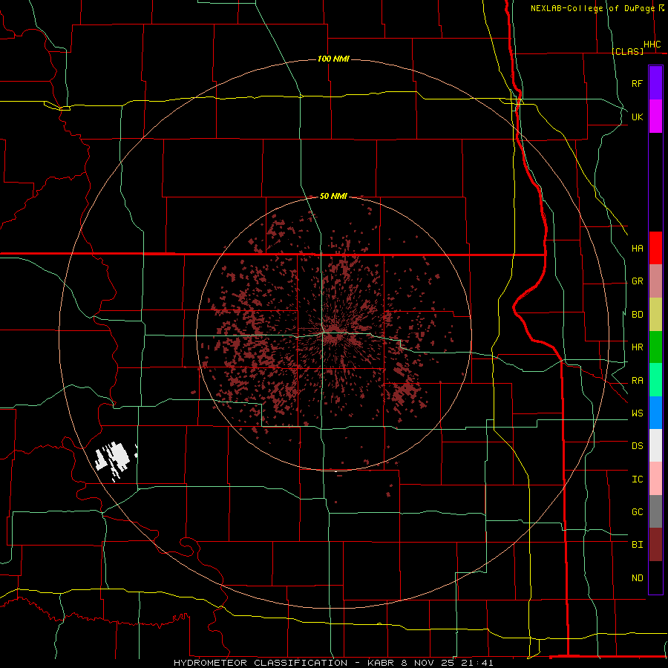Click the "[CLAS]" units label
The height and width of the screenshot is (668, 668).
pos(627,51)
